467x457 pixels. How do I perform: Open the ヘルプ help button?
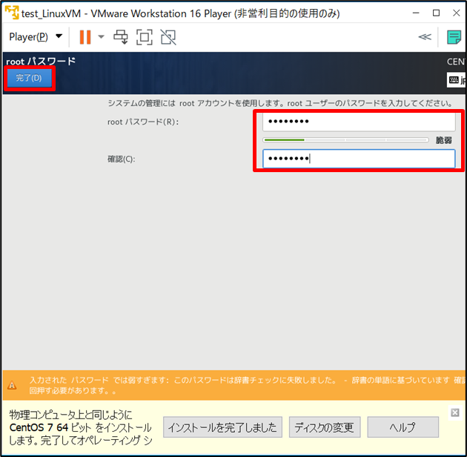tap(403, 427)
